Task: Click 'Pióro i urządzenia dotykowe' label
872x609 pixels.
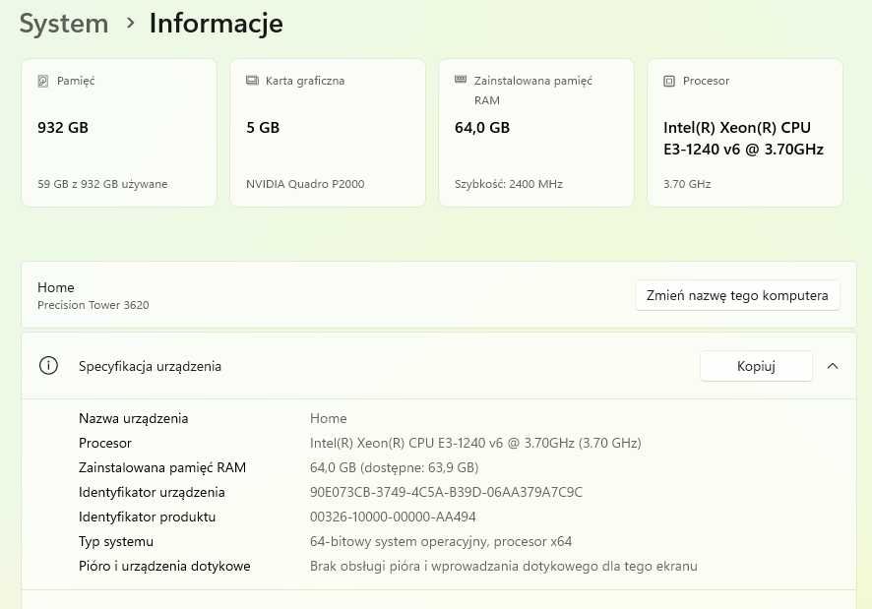Action: click(164, 566)
